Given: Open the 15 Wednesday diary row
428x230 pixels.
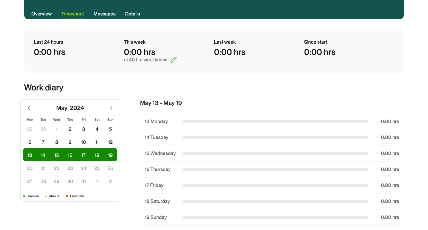Looking at the screenshot, I should point(272,153).
